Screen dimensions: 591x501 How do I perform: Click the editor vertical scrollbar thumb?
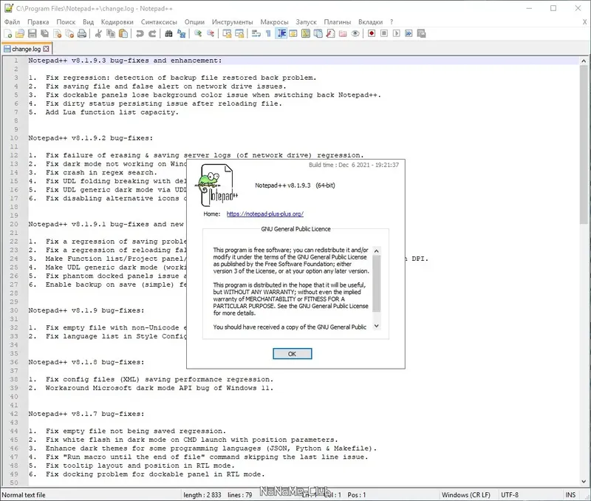click(584, 144)
